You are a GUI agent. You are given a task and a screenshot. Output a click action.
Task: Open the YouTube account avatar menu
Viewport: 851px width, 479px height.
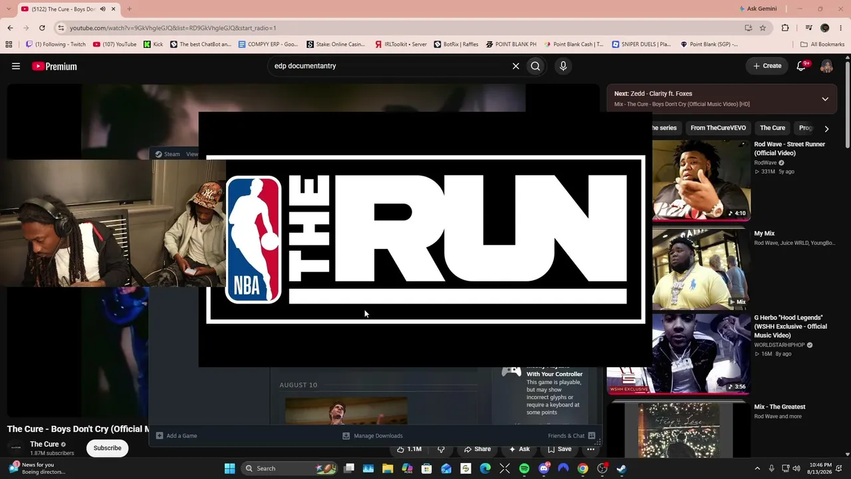pos(826,66)
